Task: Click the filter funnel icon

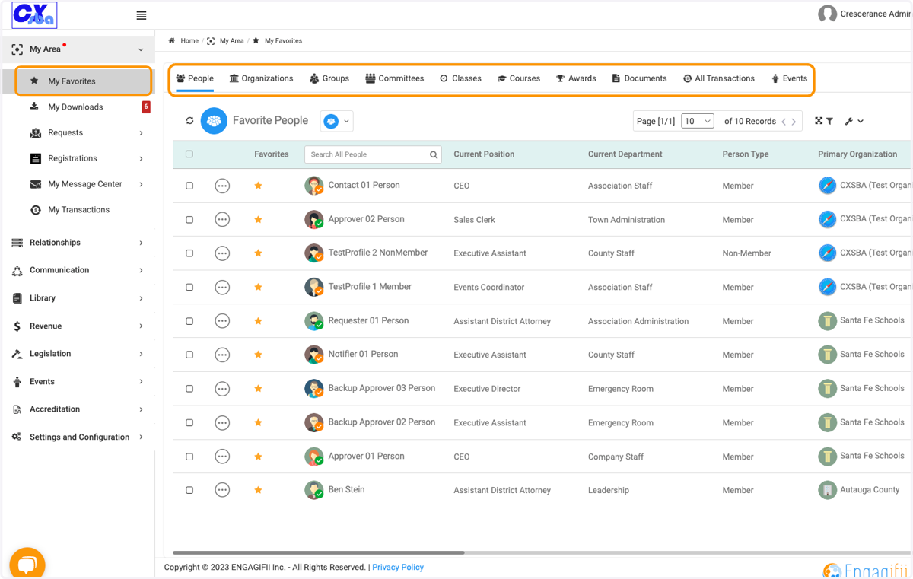Action: coord(829,121)
